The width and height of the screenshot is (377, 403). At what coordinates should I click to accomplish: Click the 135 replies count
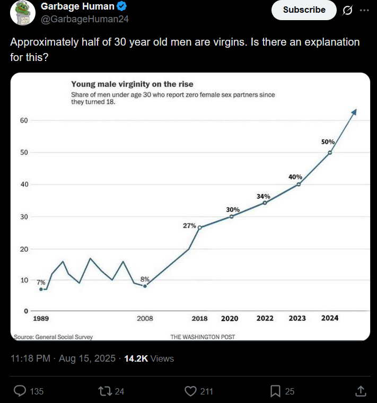[37, 391]
